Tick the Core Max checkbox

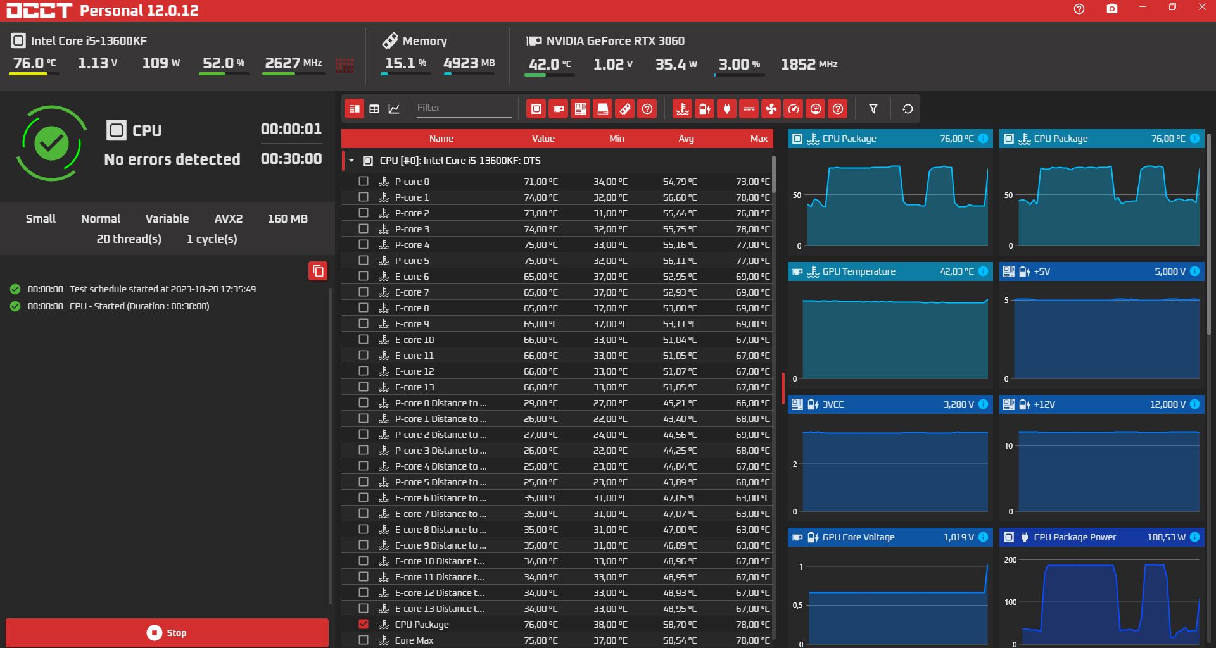[364, 640]
